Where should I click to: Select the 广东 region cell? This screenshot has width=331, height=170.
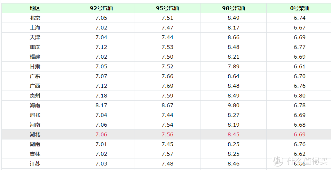click(x=35, y=76)
